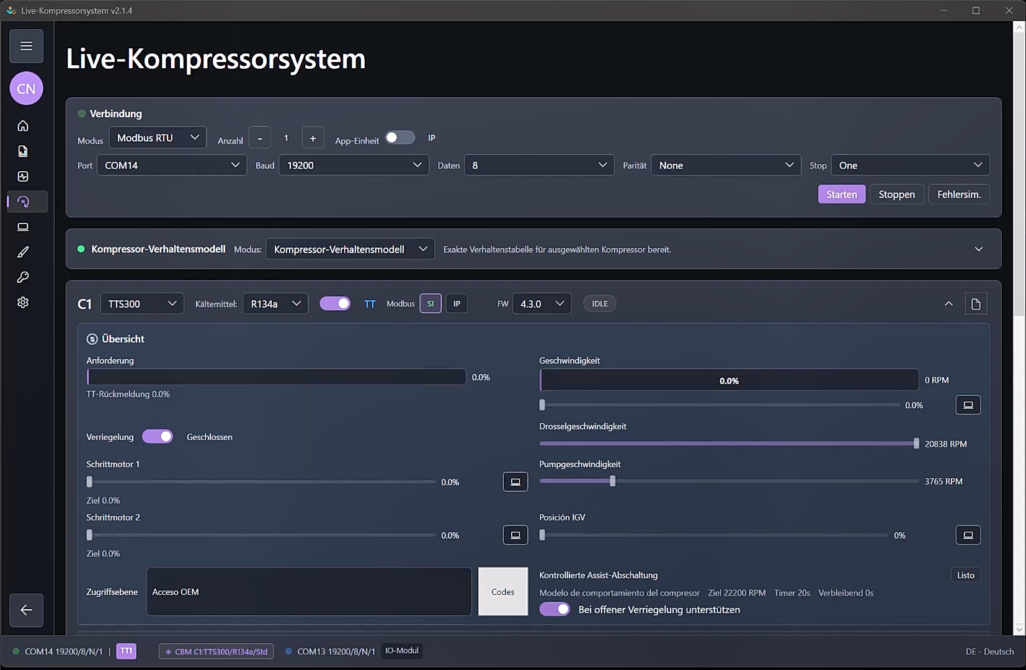Open the activity chart sidebar icon
The width and height of the screenshot is (1026, 670).
point(23,176)
